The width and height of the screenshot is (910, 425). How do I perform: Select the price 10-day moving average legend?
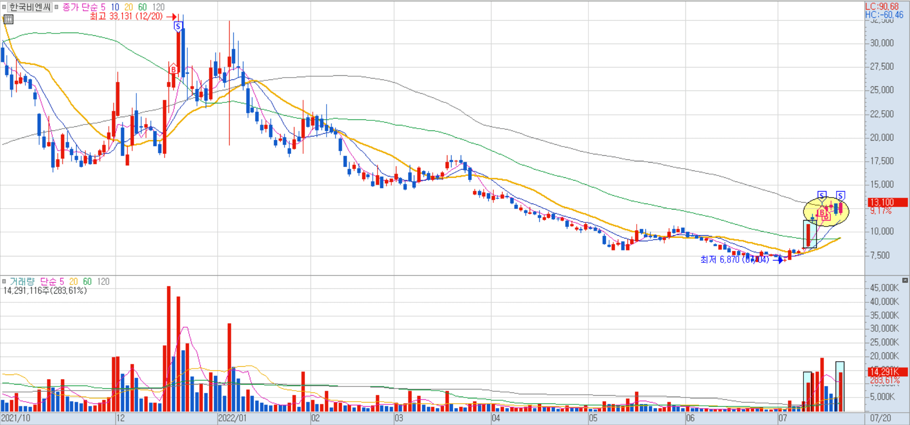click(x=115, y=7)
